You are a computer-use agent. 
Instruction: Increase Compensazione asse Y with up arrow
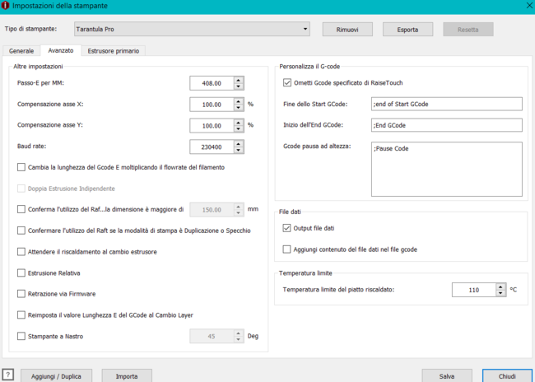click(x=239, y=122)
